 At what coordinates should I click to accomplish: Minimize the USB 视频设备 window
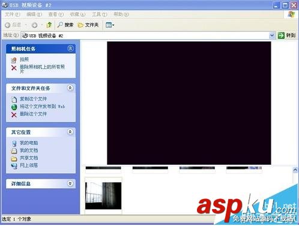(276, 5)
